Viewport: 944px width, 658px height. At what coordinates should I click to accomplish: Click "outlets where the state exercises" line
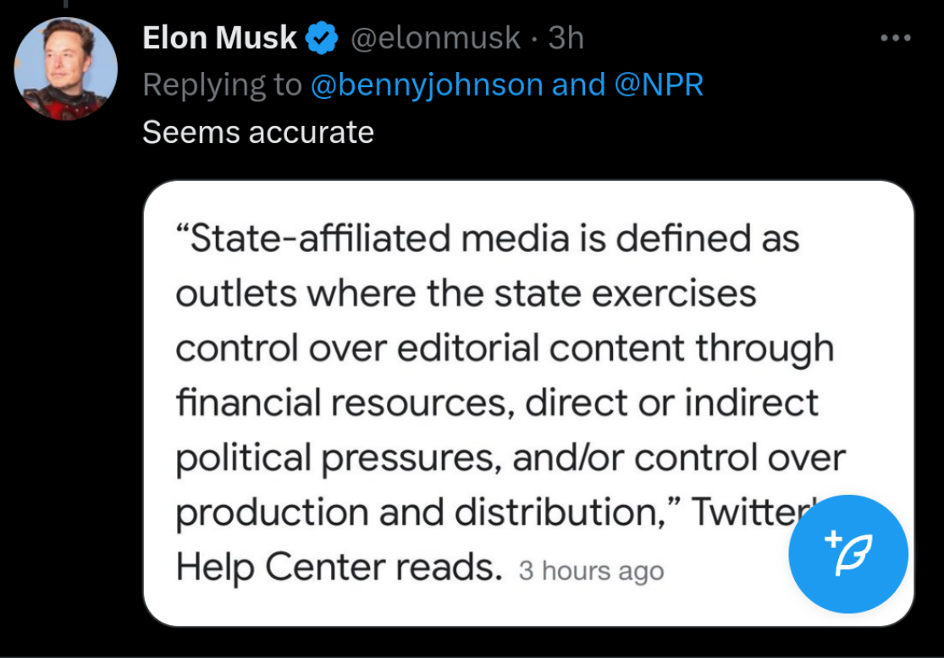(465, 293)
